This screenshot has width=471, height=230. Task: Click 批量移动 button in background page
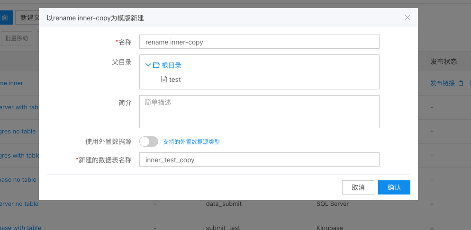[x=17, y=38]
